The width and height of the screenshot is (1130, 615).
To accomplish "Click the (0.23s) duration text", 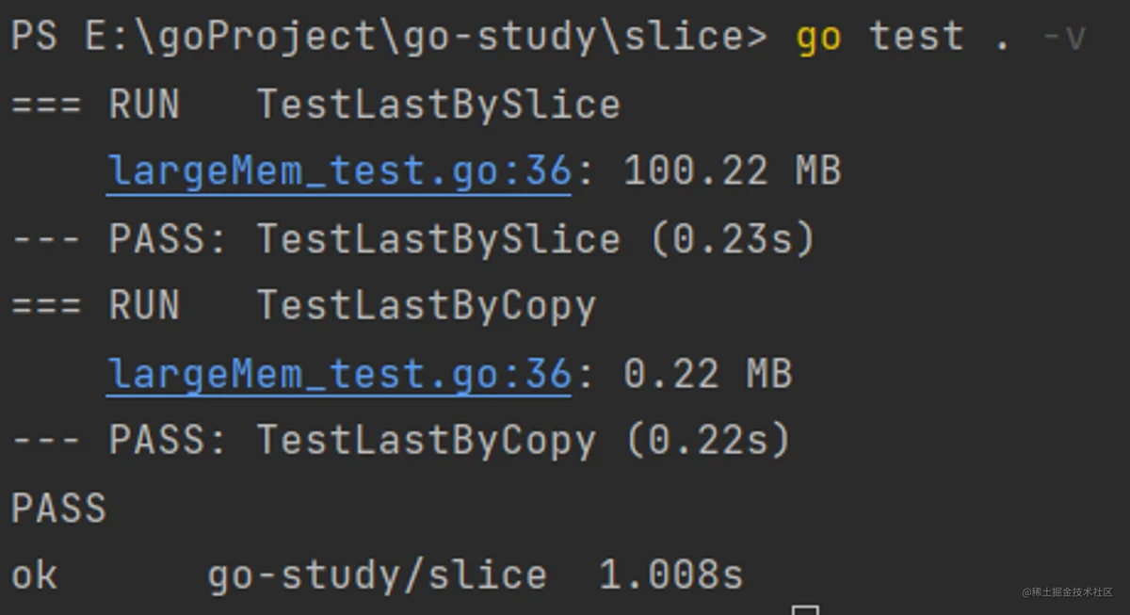I will click(732, 239).
